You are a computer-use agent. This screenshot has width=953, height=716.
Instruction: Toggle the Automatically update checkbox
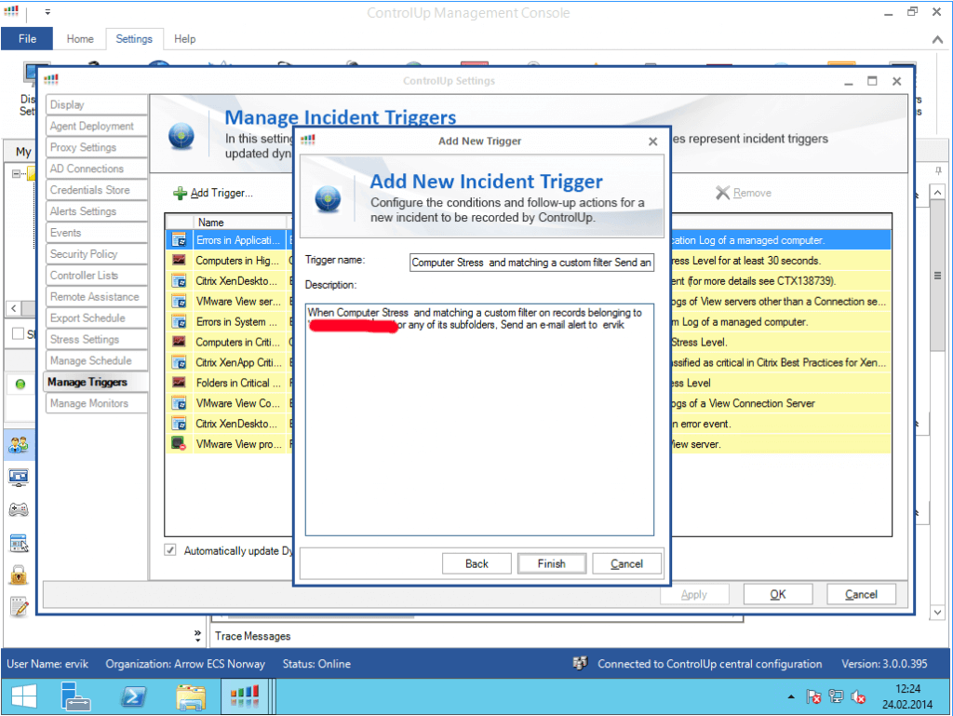[x=169, y=550]
